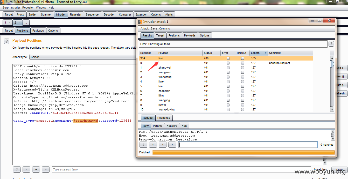The height and width of the screenshot is (179, 348).
Task: Open the Response tab in attack window
Action: coord(164,118)
